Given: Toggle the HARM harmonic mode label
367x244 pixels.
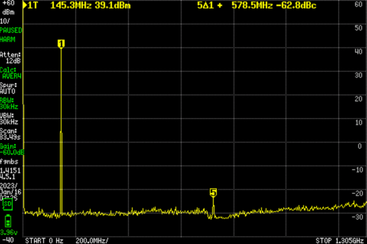Looking at the screenshot, I should (x=7, y=40).
